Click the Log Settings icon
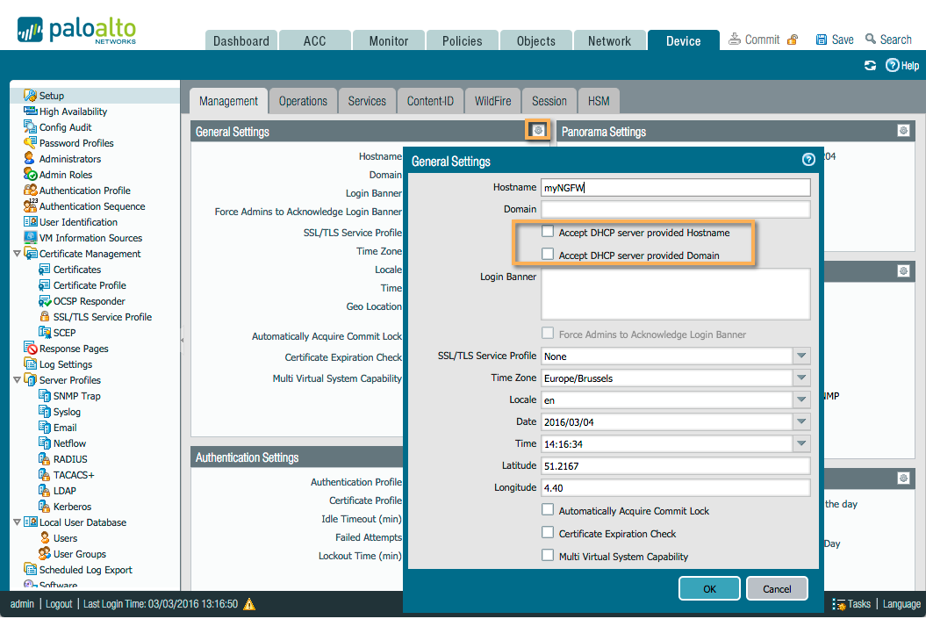The height and width of the screenshot is (619, 926). (x=30, y=363)
